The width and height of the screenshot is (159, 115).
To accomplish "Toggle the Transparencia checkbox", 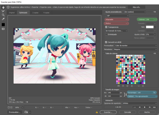I will [x=106, y=27].
